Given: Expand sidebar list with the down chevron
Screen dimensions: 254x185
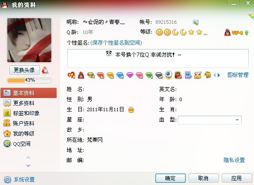Looking at the screenshot, I should point(28,166).
